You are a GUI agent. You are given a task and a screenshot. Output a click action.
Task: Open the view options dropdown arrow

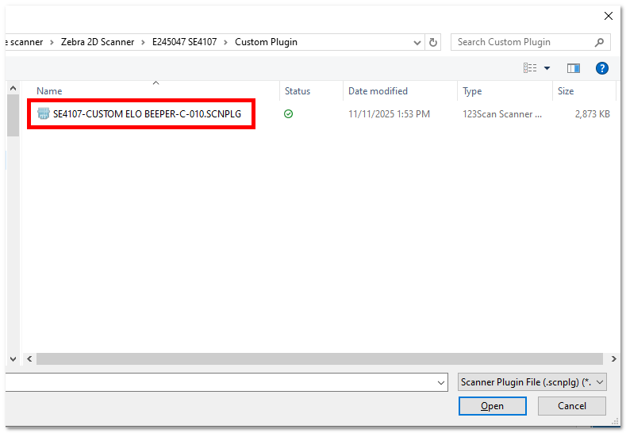point(547,68)
